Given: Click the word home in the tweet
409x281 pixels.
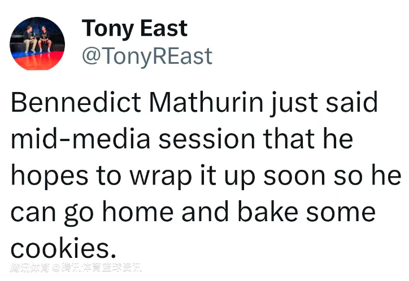Looking at the screenshot, I should (x=138, y=211).
